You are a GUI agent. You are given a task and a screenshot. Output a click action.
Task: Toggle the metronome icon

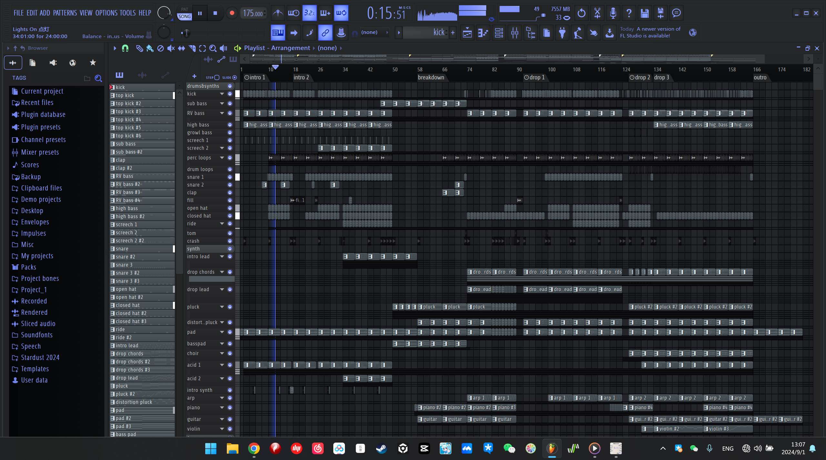(278, 13)
